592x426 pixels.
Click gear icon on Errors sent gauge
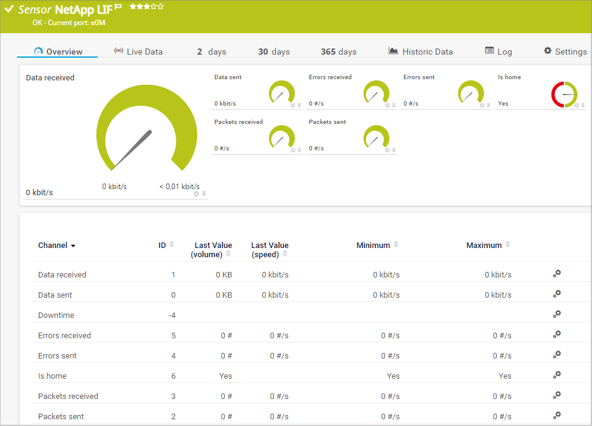(x=482, y=106)
